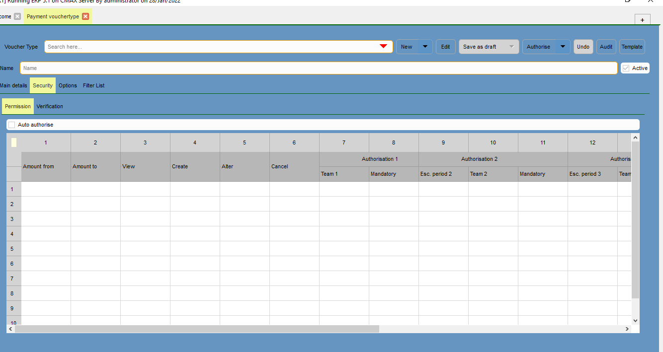The height and width of the screenshot is (352, 663).
Task: Click the Amount from cell in row 1
Action: pos(46,189)
